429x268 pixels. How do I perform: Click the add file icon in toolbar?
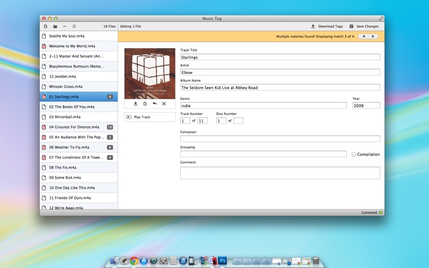pos(46,26)
